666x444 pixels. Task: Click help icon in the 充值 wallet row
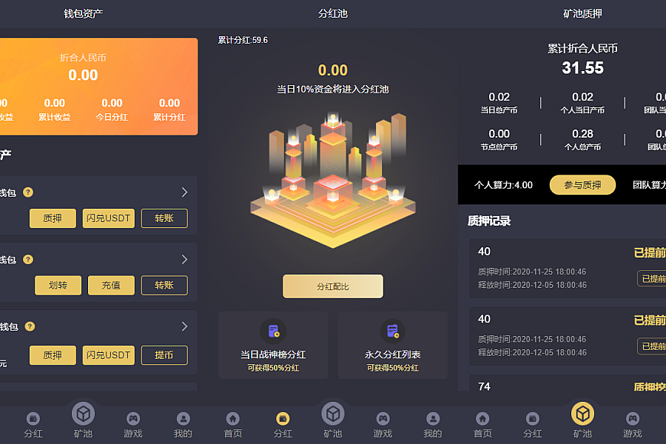click(x=28, y=259)
